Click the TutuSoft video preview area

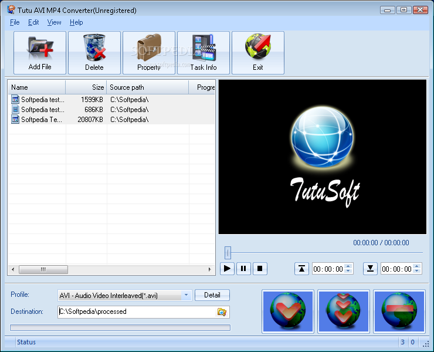pyautogui.click(x=323, y=157)
